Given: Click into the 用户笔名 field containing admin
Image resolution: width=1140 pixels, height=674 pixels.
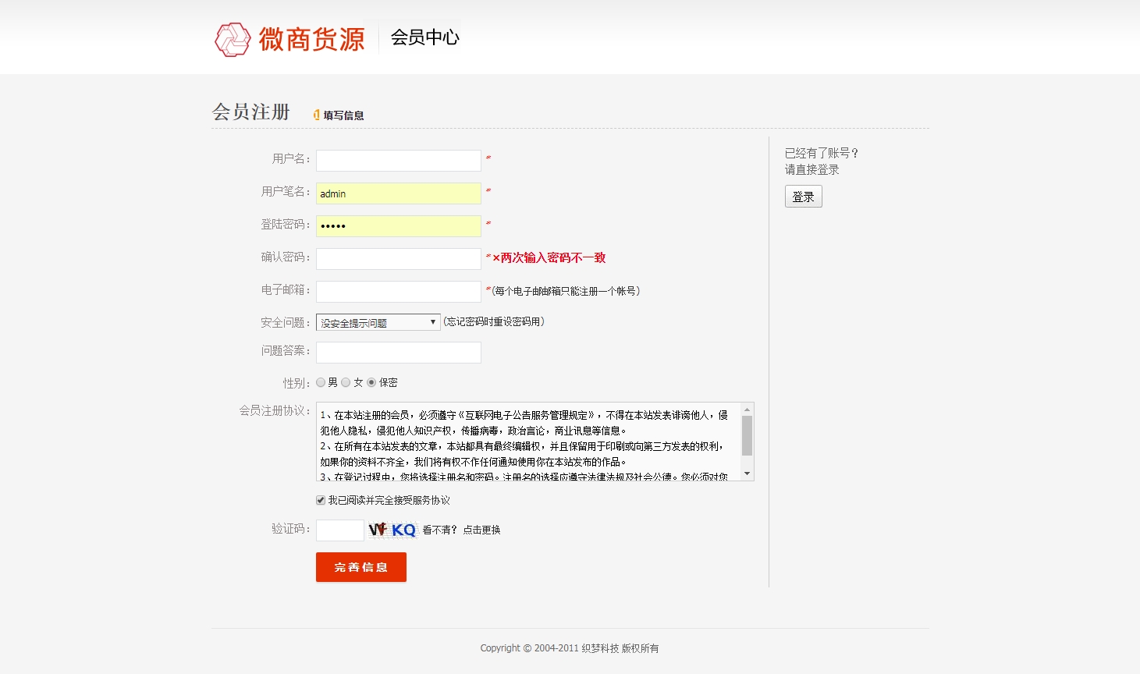Looking at the screenshot, I should coord(398,193).
